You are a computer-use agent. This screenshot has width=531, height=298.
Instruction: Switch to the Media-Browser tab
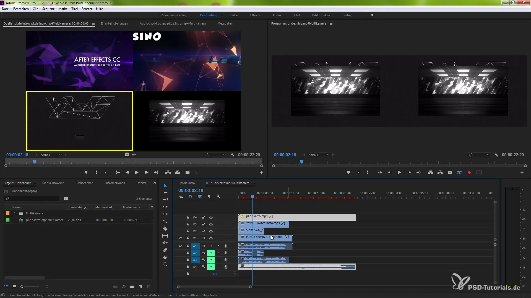(53, 183)
